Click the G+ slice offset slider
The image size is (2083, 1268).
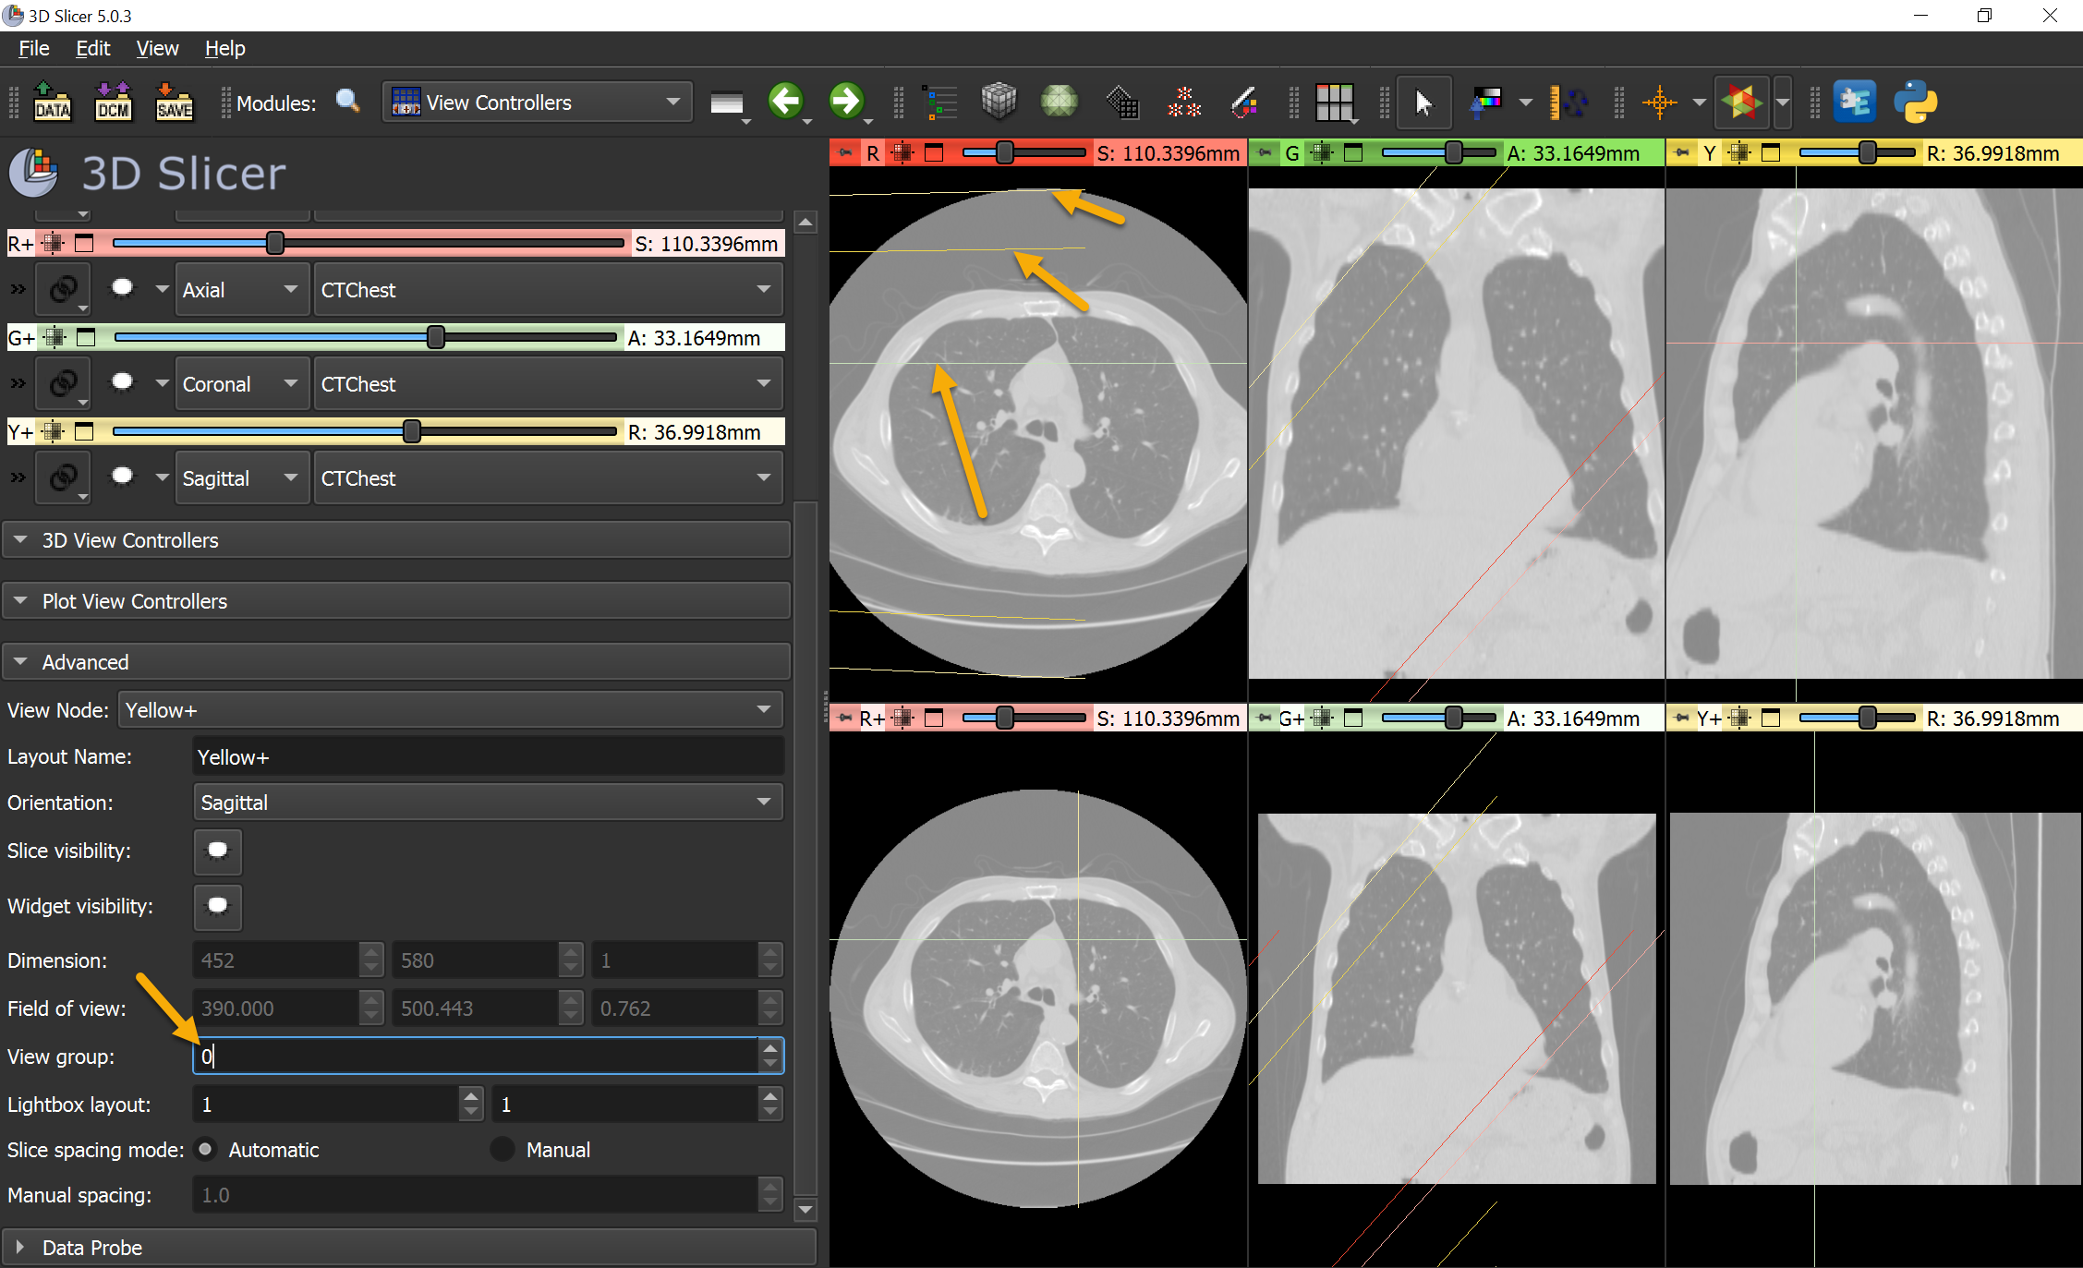click(x=365, y=337)
